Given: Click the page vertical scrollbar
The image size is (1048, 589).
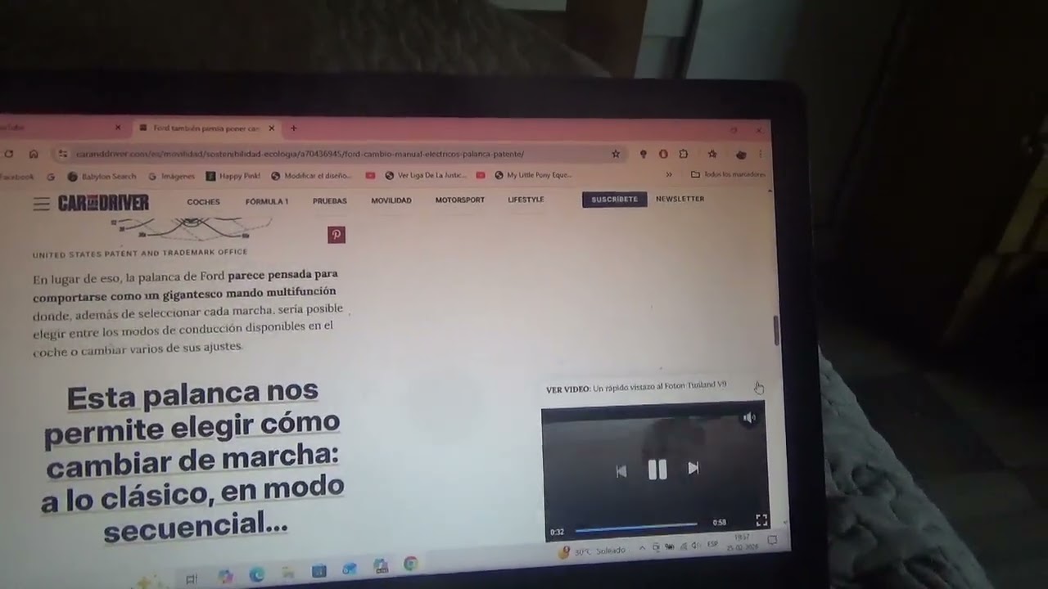Looking at the screenshot, I should point(776,330).
